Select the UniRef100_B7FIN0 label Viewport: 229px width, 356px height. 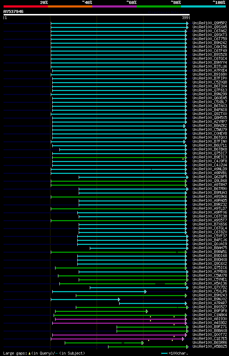[210, 142]
